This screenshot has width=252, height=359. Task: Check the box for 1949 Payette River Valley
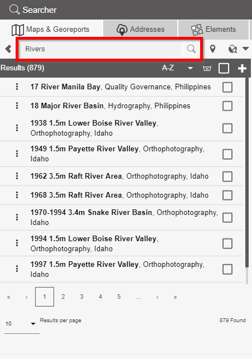pyautogui.click(x=227, y=154)
